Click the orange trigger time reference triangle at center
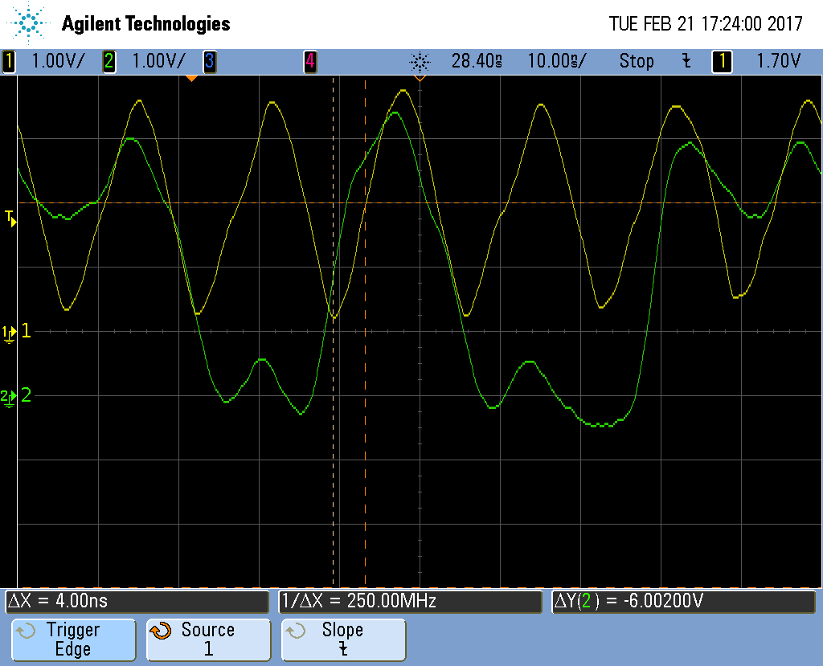The image size is (823, 666). (x=420, y=79)
